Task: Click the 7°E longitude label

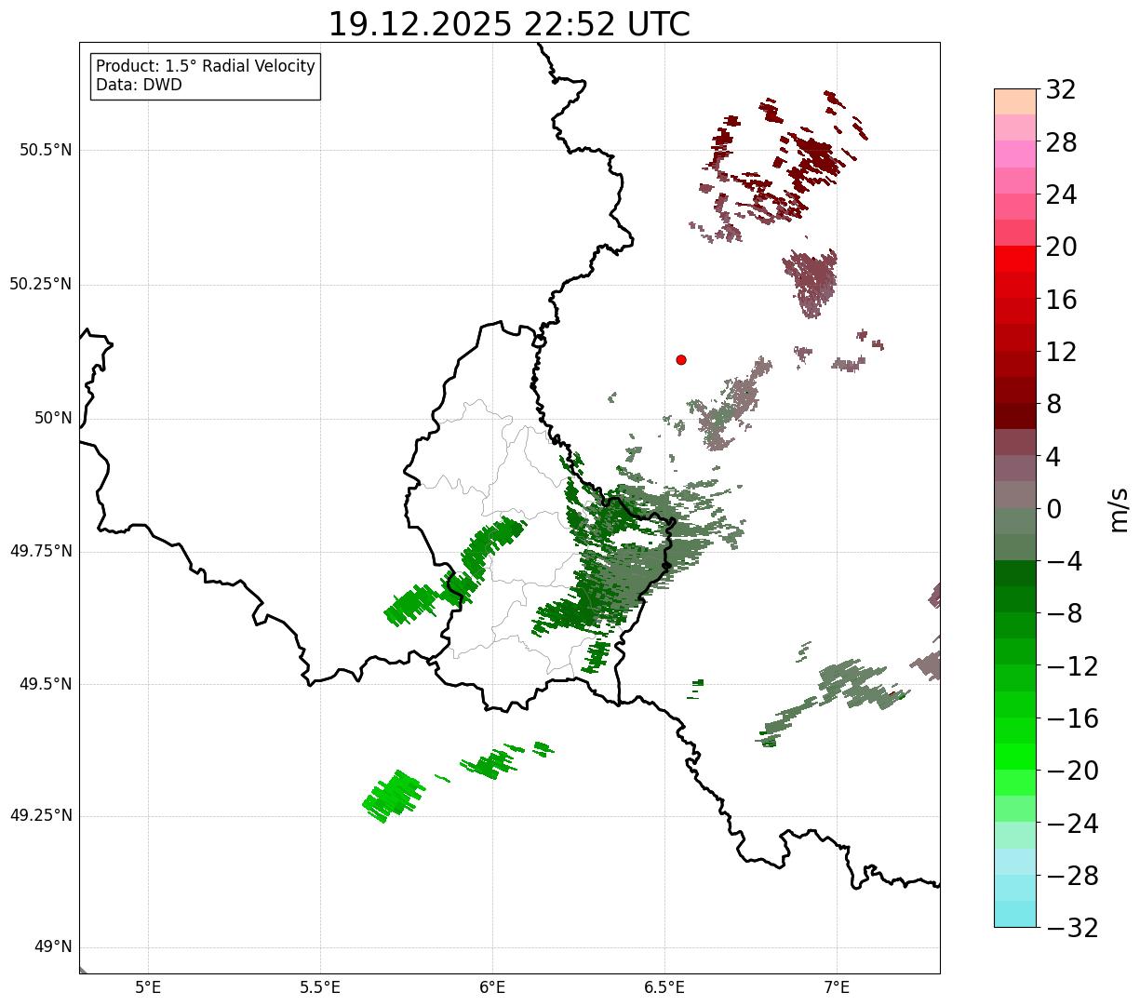Action: pyautogui.click(x=837, y=987)
